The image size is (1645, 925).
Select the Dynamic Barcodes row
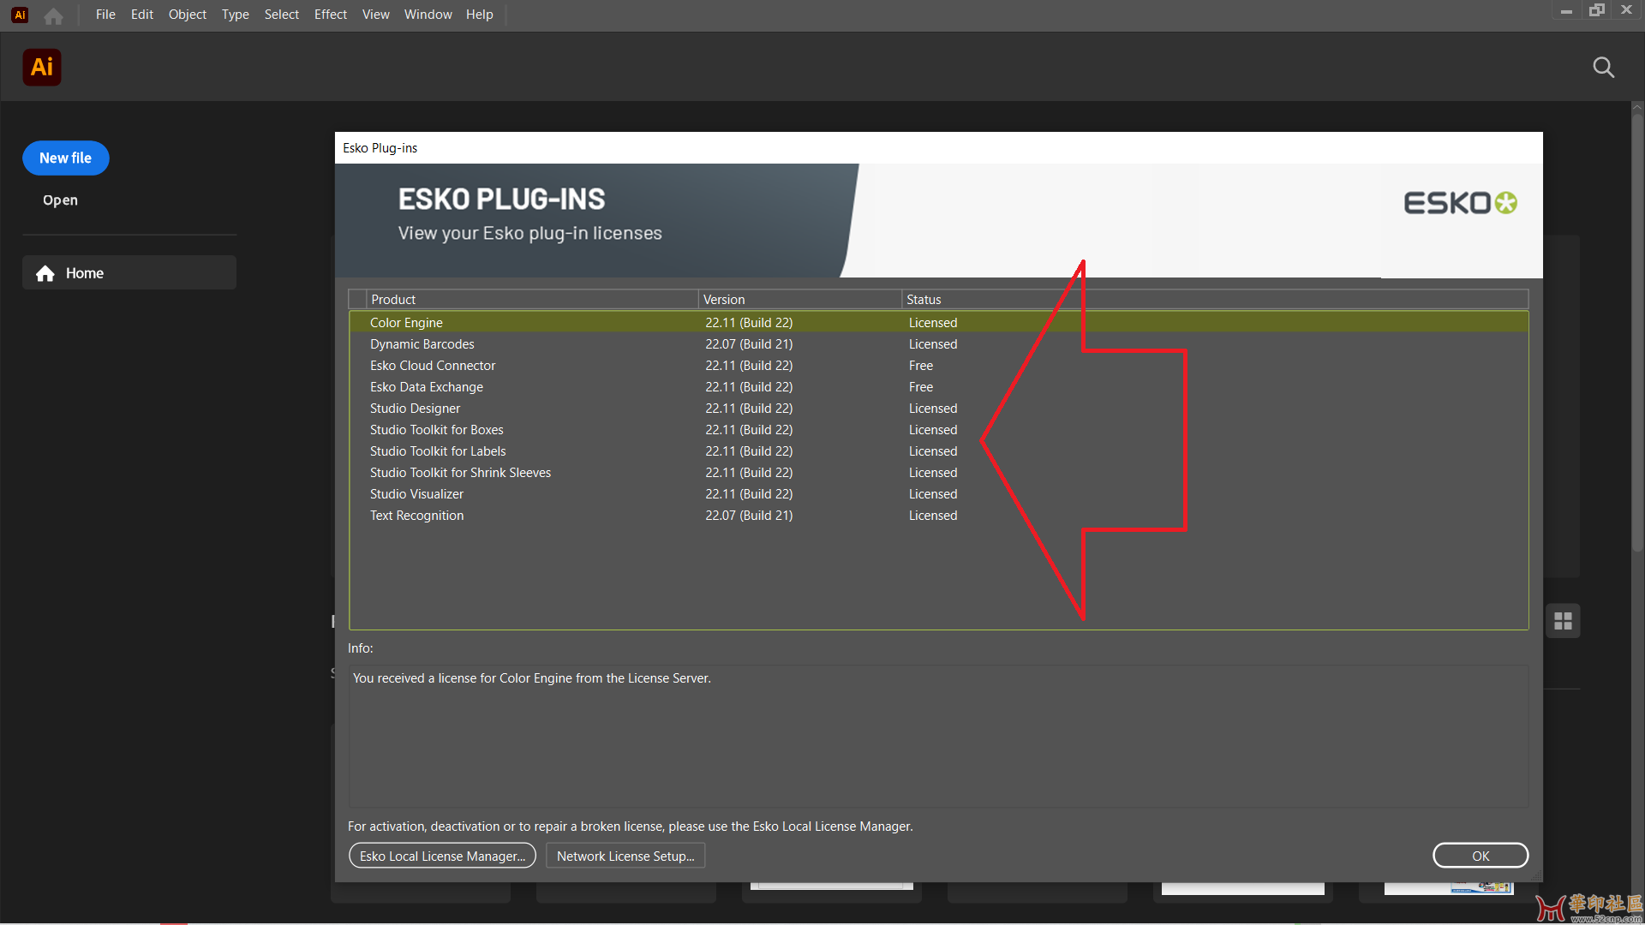tap(939, 344)
